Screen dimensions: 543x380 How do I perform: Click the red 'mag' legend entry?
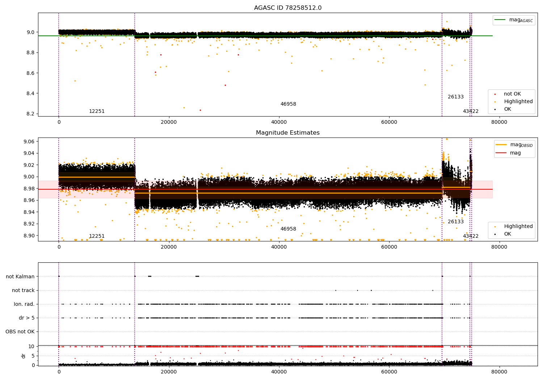pyautogui.click(x=509, y=153)
